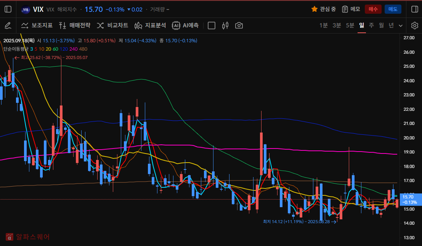Click the 13.00 price axis label
Image resolution: width=422 pixels, height=246 pixels.
(x=409, y=238)
